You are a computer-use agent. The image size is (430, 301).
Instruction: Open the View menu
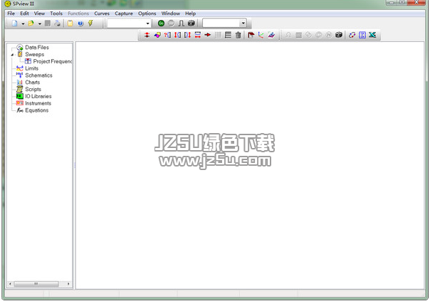39,14
